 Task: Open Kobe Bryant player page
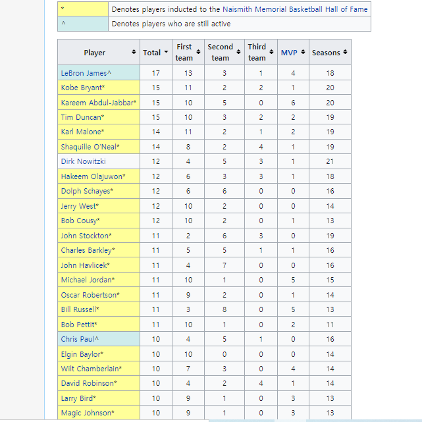click(81, 88)
